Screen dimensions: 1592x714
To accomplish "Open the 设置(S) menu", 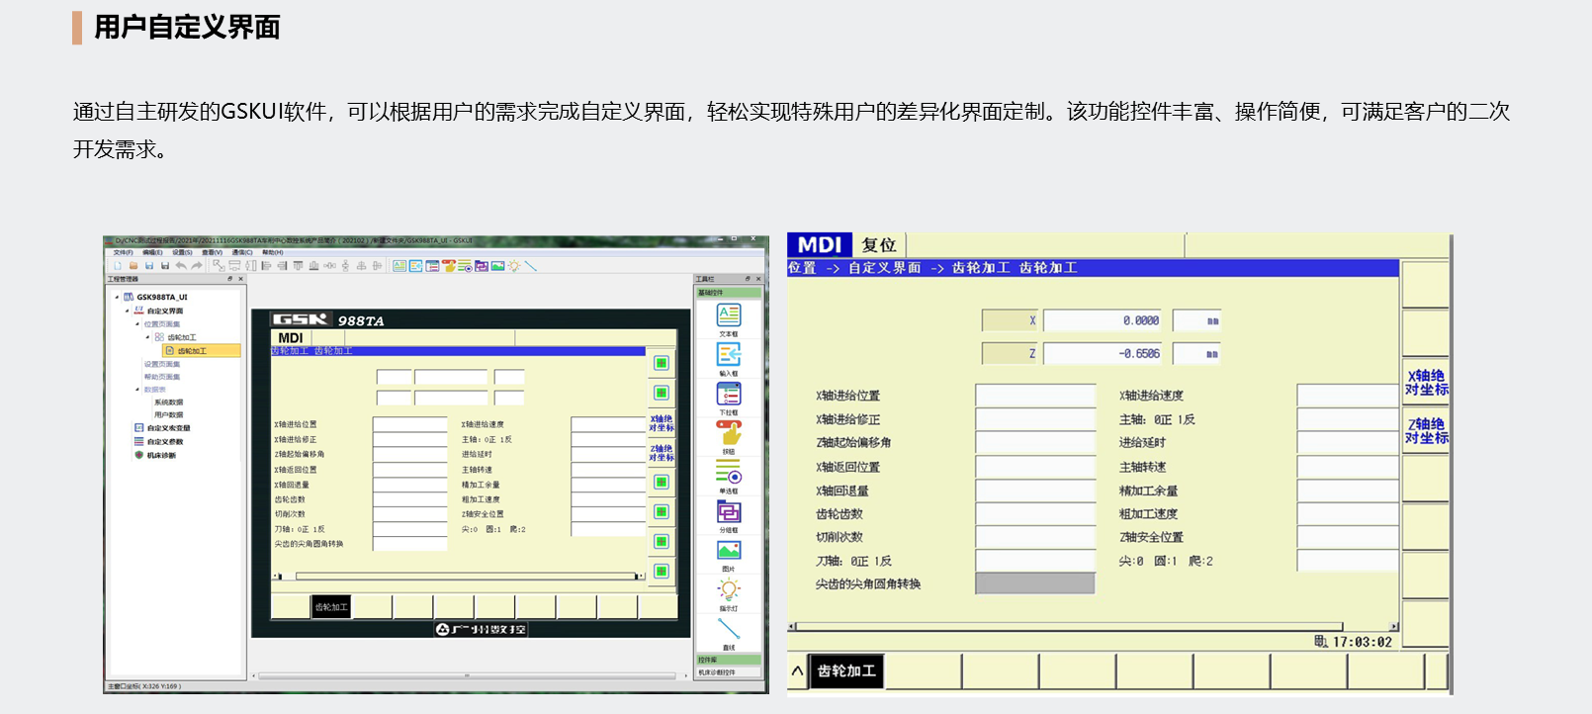I will pyautogui.click(x=182, y=253).
